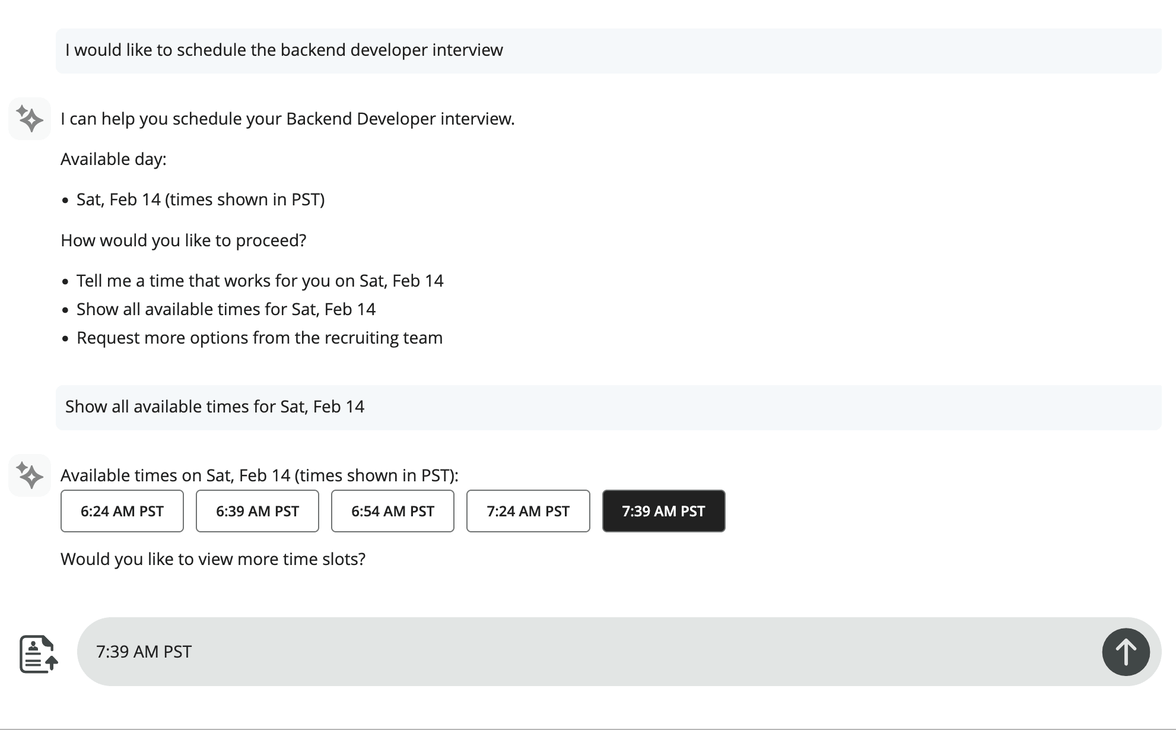Select the 6:24 AM PST time slot
Image resolution: width=1176 pixels, height=730 pixels.
(x=122, y=511)
